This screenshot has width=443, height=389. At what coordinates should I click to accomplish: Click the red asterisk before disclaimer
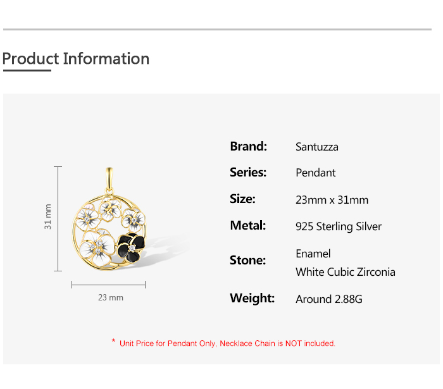click(x=113, y=341)
